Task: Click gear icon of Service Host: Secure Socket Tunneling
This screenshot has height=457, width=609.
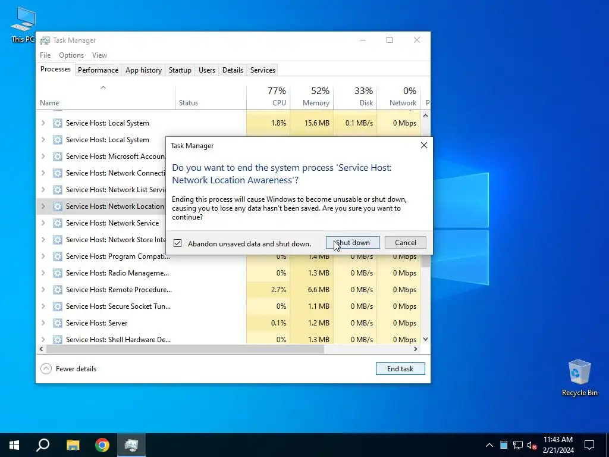Action: pos(58,306)
